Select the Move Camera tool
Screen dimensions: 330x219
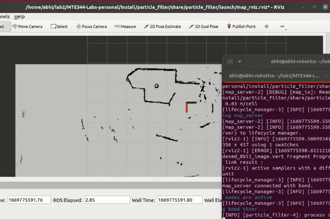click(27, 27)
